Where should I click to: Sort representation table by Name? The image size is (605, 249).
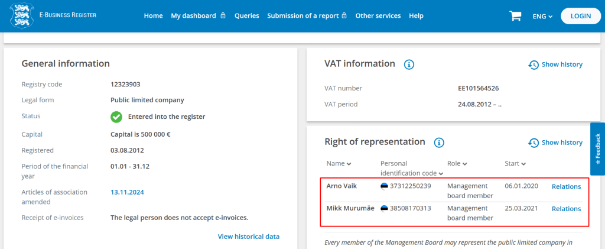tap(339, 163)
